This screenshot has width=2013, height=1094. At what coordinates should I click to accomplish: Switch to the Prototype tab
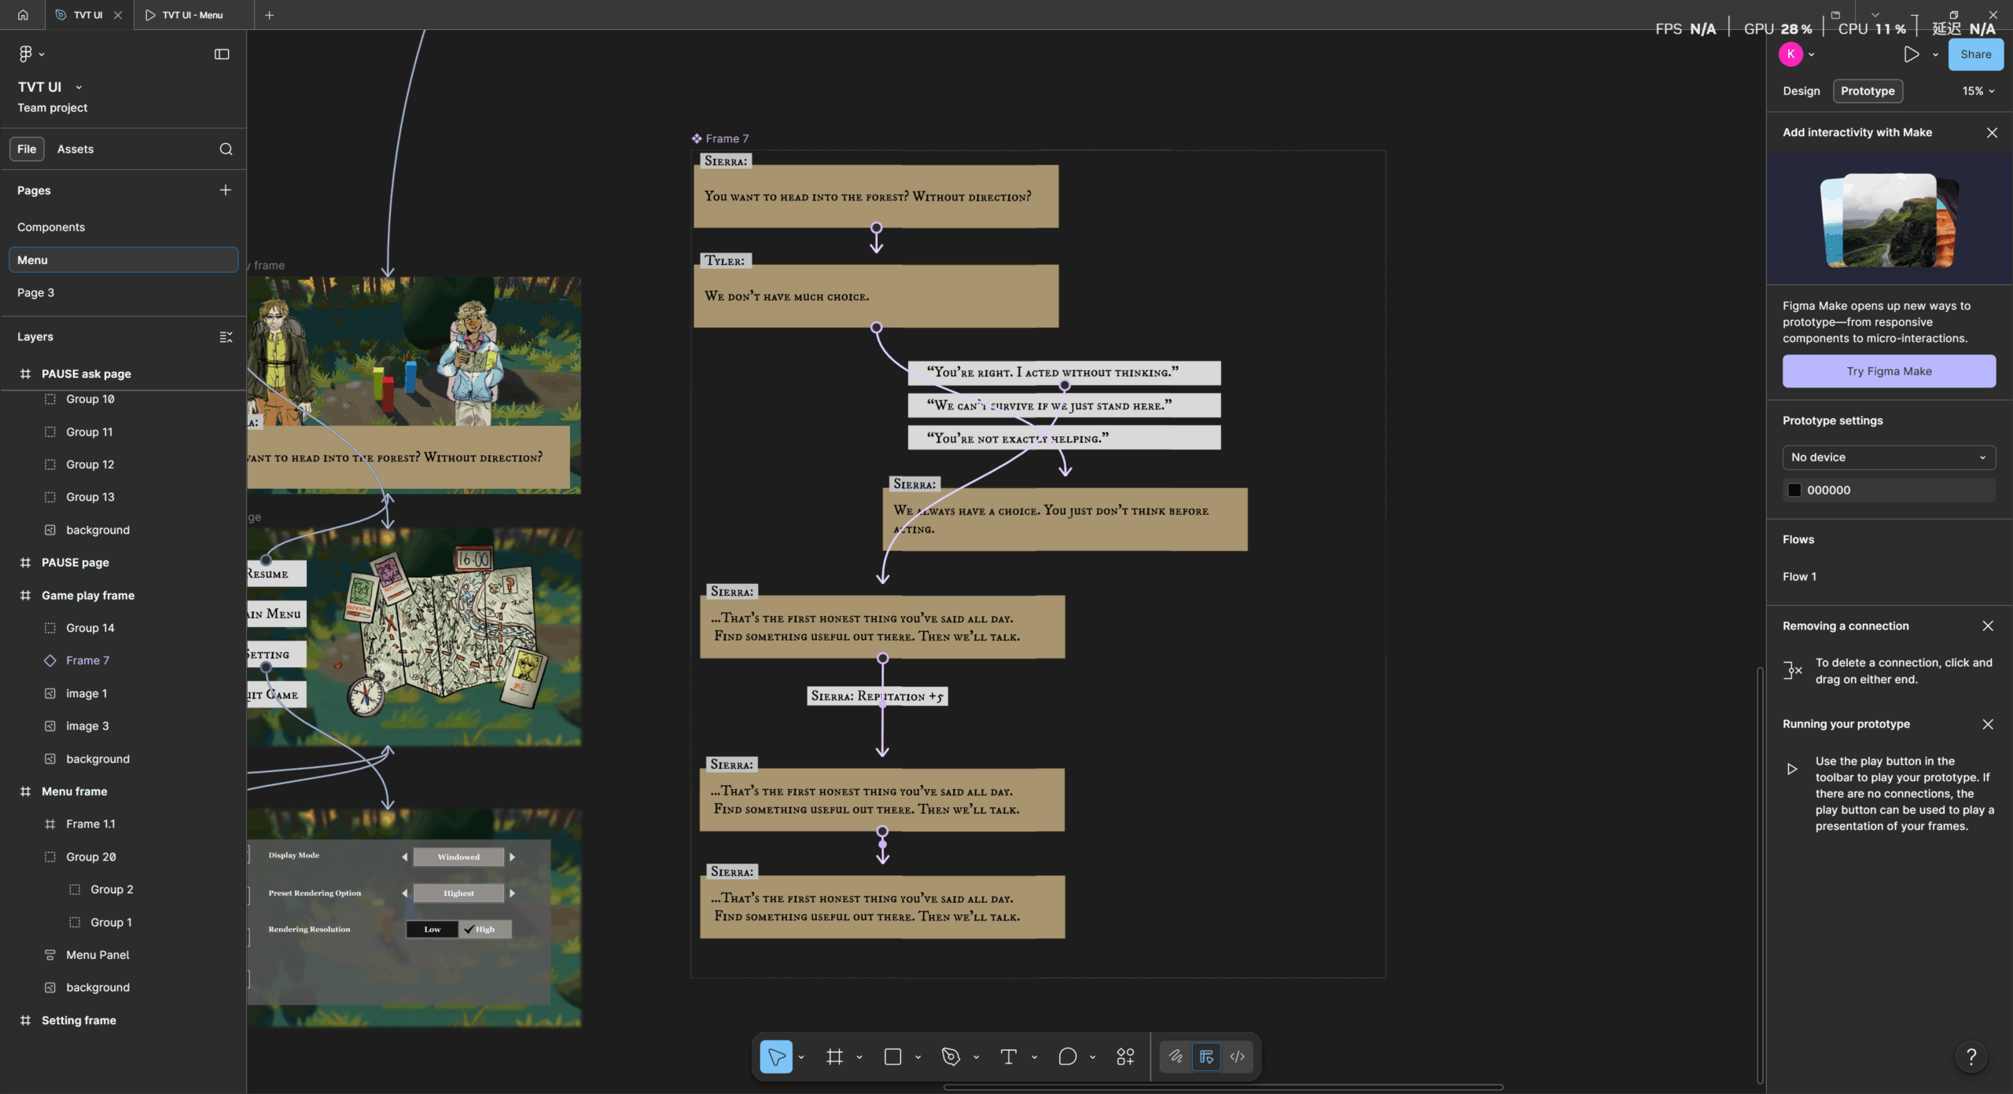(1868, 91)
